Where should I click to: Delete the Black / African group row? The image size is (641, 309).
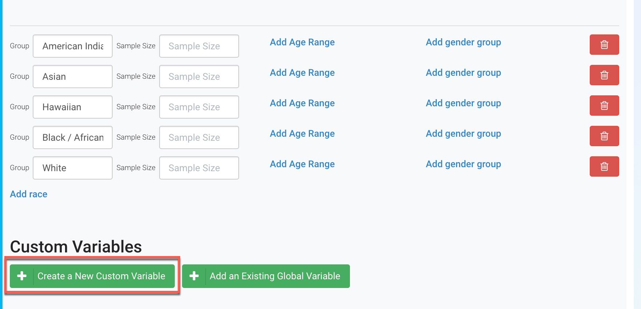pos(604,136)
